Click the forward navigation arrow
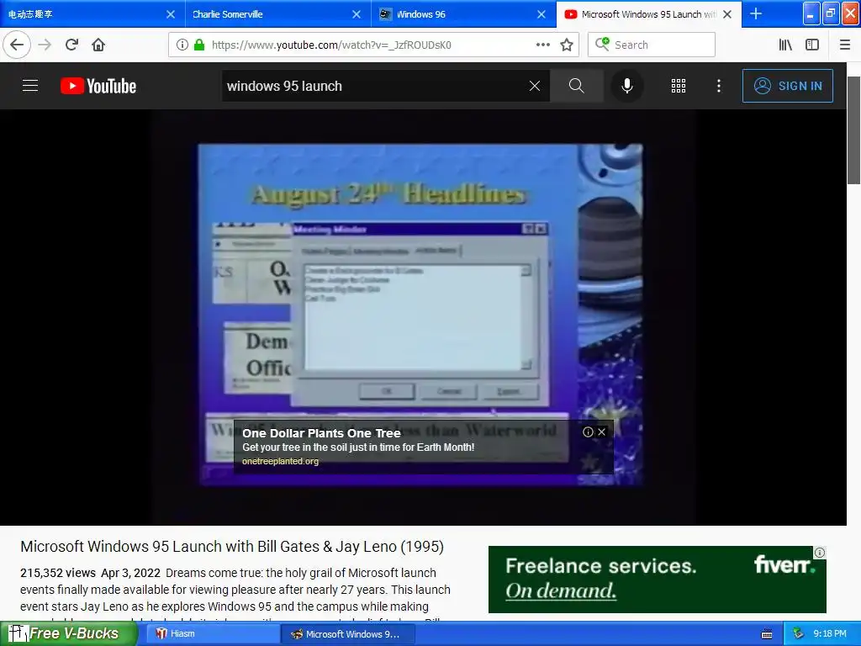Viewport: 861px width, 646px height. (x=45, y=45)
